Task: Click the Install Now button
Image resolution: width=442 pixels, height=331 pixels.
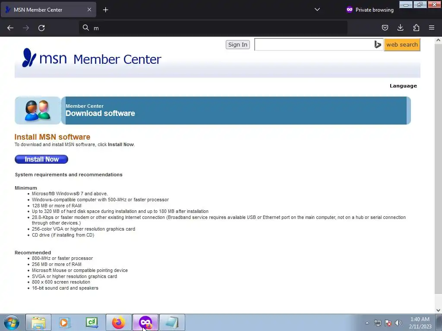Action: pyautogui.click(x=41, y=159)
